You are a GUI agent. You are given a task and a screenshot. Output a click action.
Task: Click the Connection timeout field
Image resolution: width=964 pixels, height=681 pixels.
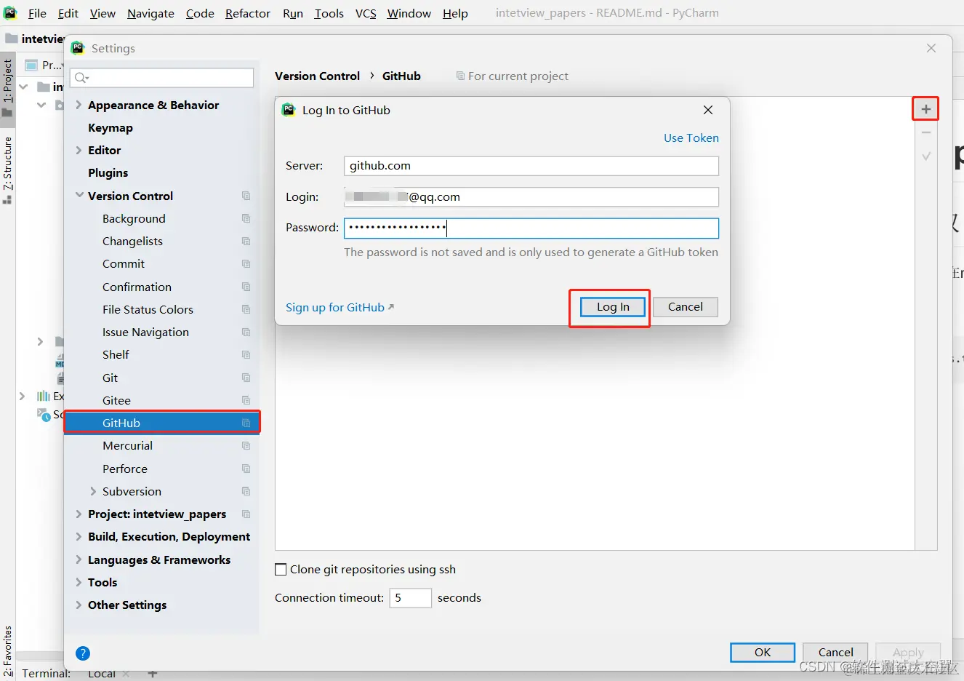(x=411, y=598)
